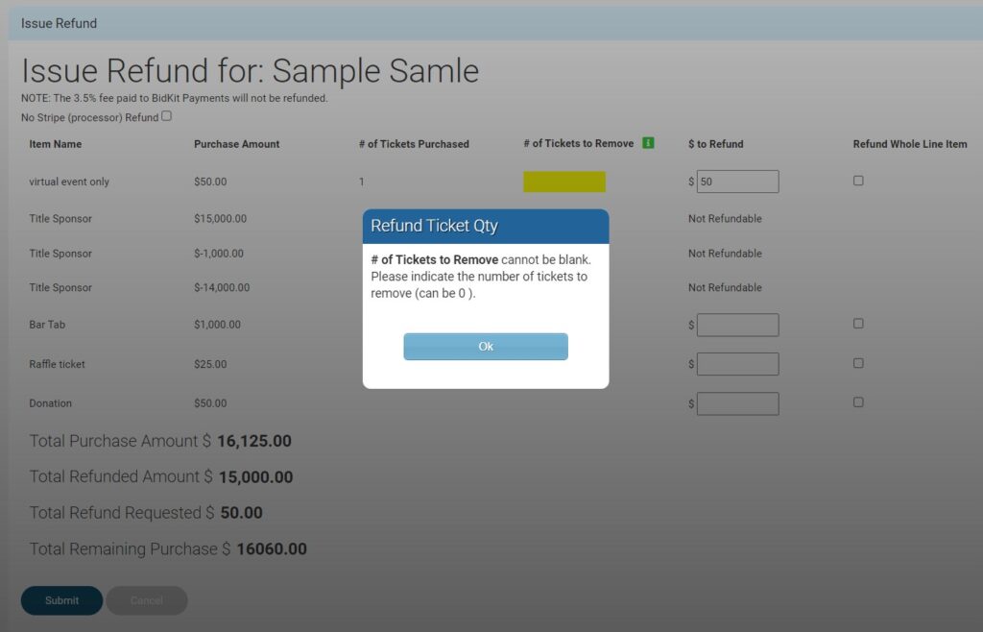The width and height of the screenshot is (983, 632).
Task: Click the Donation refund amount input
Action: point(737,403)
